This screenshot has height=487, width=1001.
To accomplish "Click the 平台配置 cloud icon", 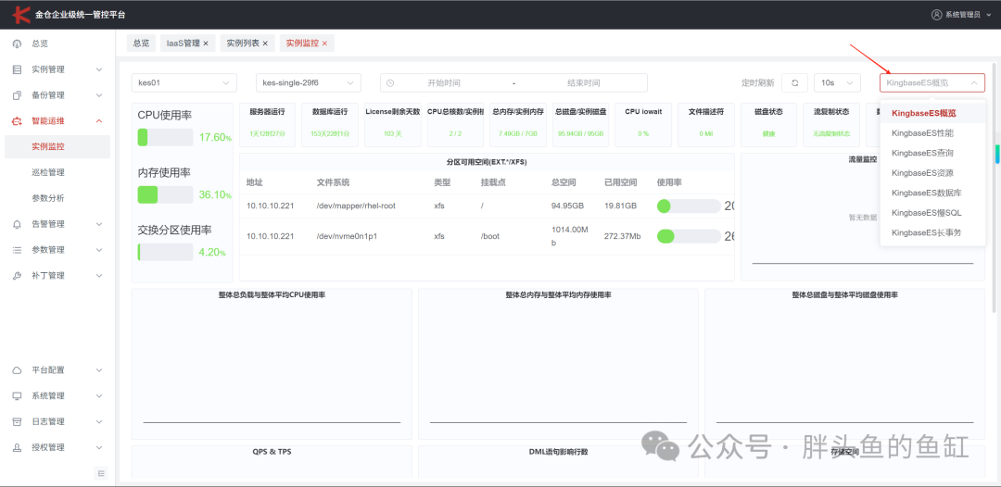I will point(18,370).
